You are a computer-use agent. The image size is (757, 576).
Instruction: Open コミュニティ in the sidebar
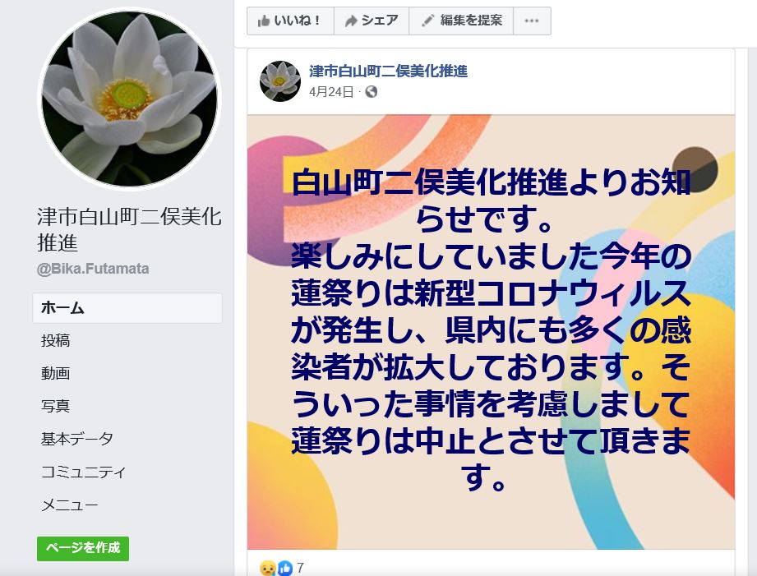(84, 472)
